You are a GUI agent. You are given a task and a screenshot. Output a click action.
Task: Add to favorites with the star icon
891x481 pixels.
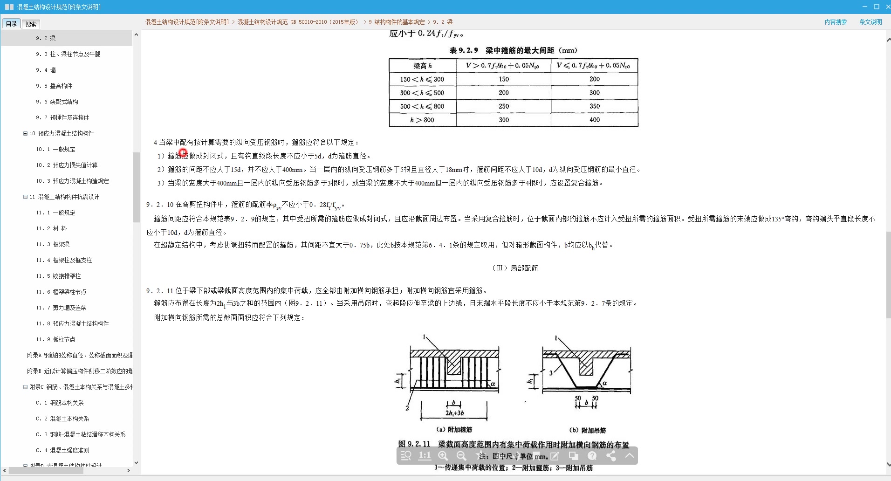click(x=480, y=456)
